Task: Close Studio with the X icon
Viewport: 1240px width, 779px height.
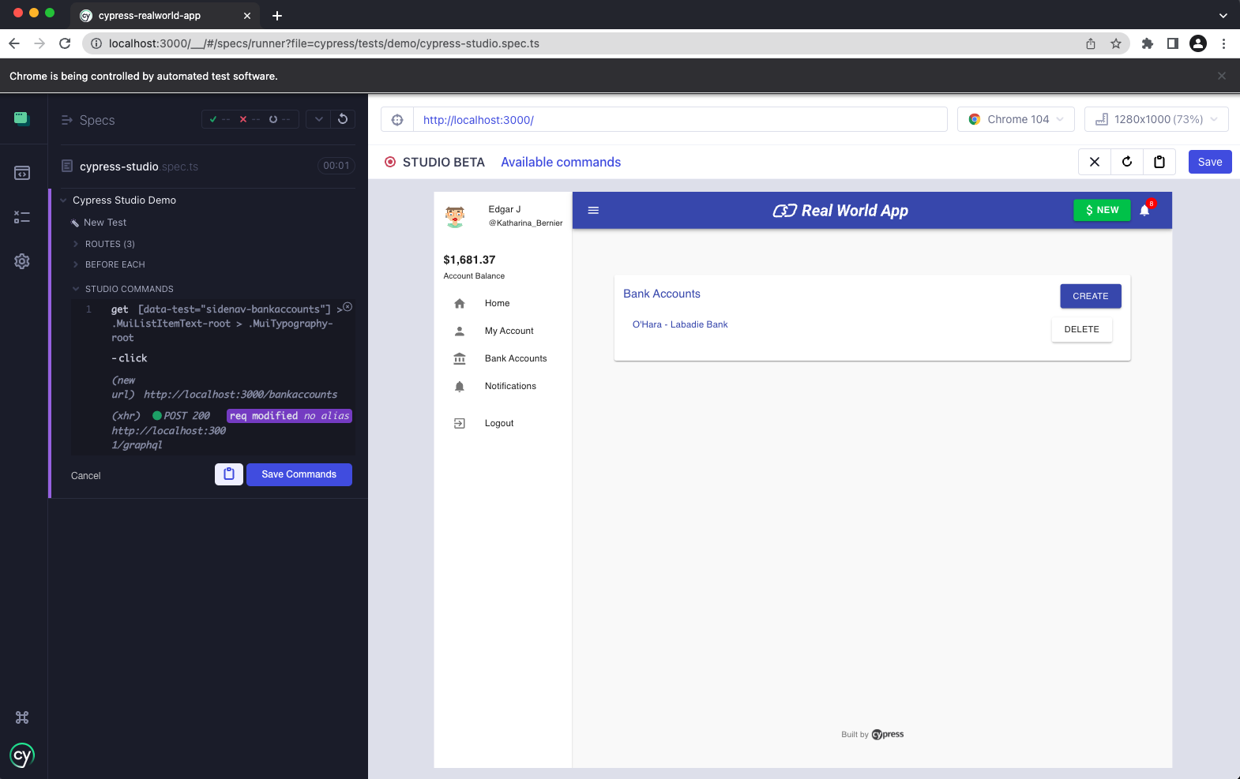Action: (1095, 162)
